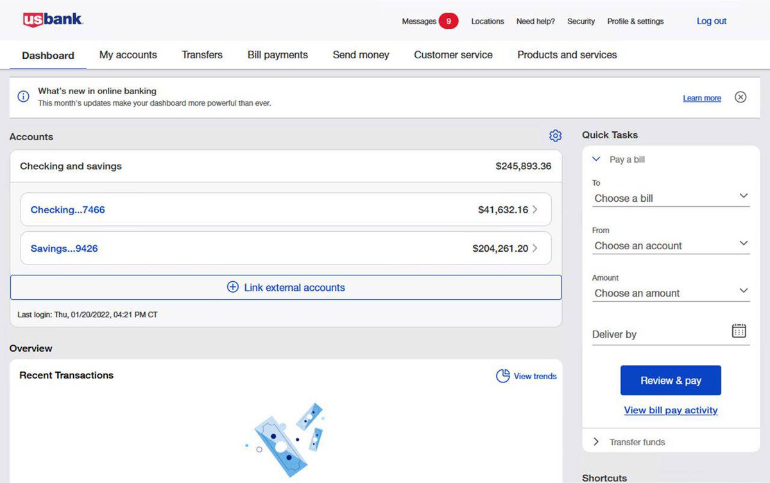This screenshot has width=770, height=483.
Task: Click the Quick Tasks heading
Action: (610, 135)
